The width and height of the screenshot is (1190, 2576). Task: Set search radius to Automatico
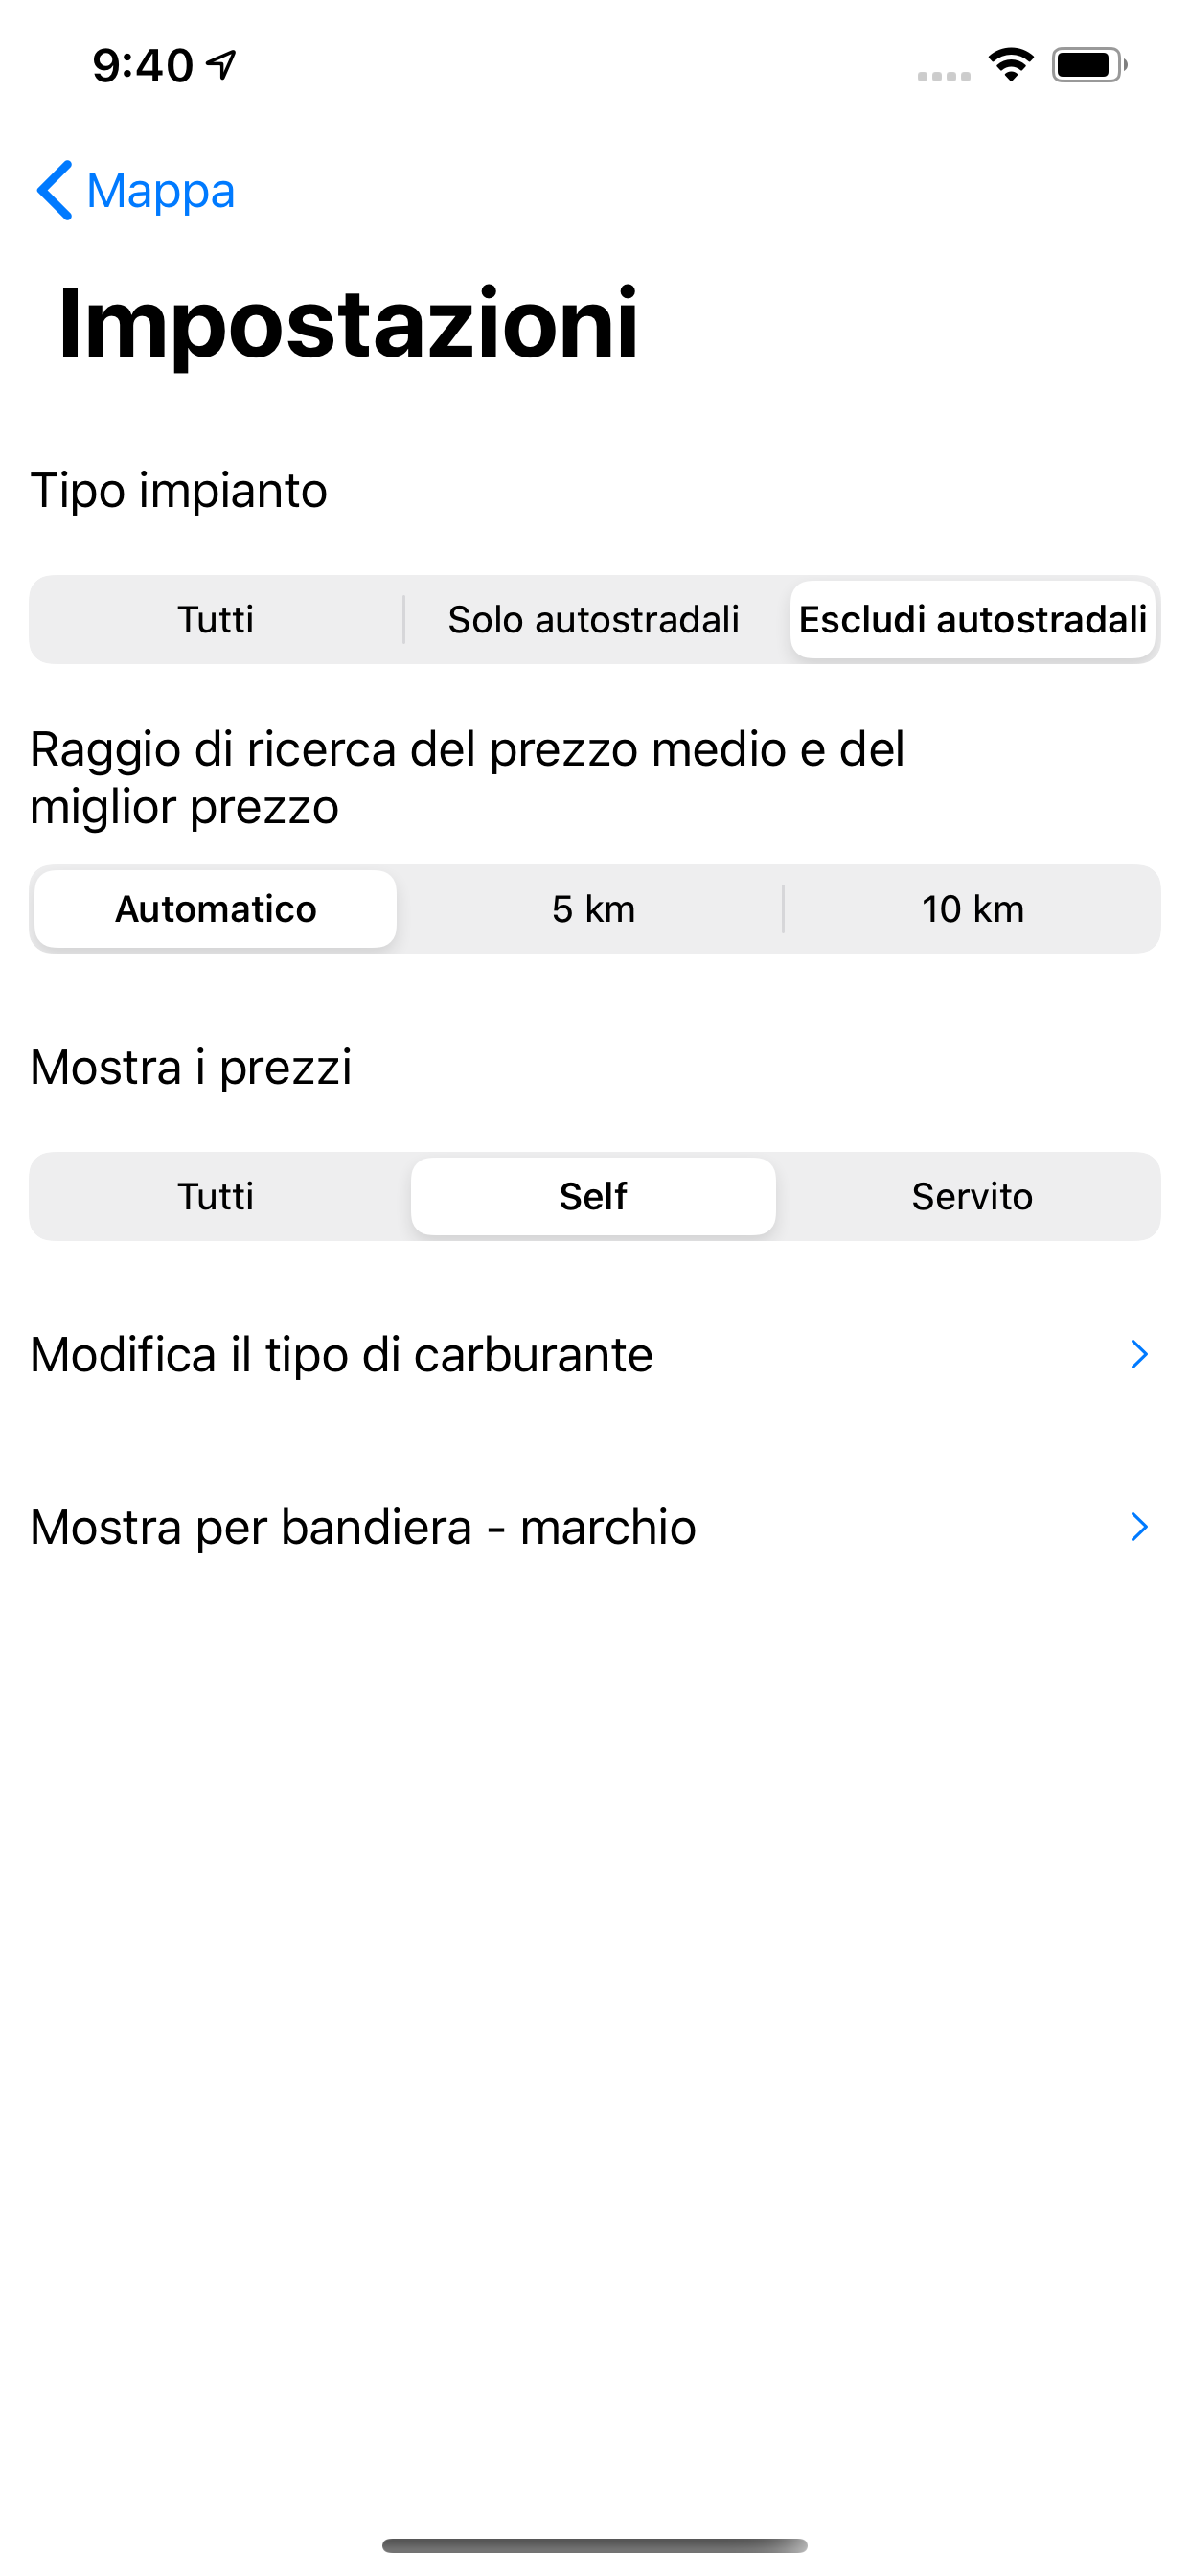coord(216,909)
